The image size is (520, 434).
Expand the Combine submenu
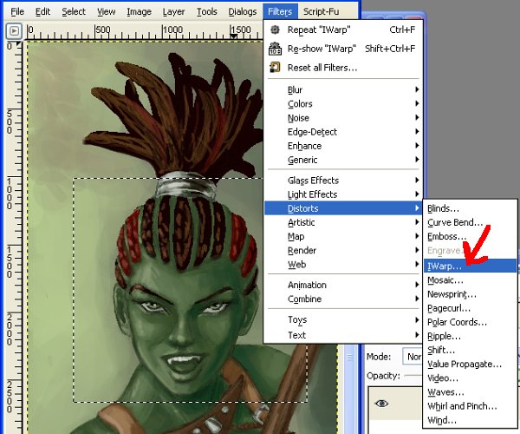click(343, 299)
